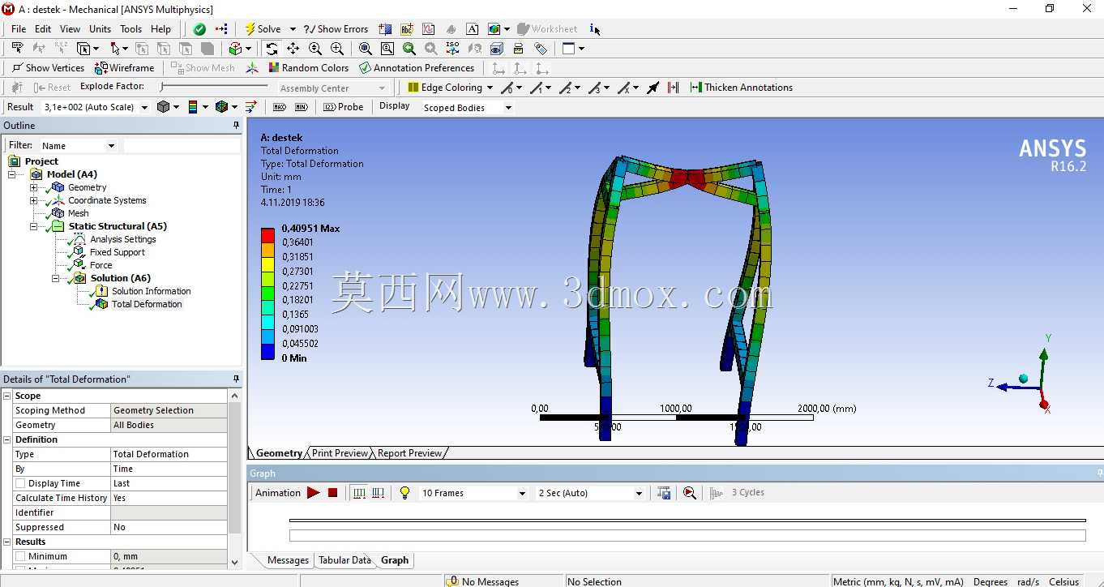Open the Units menu

coord(100,29)
